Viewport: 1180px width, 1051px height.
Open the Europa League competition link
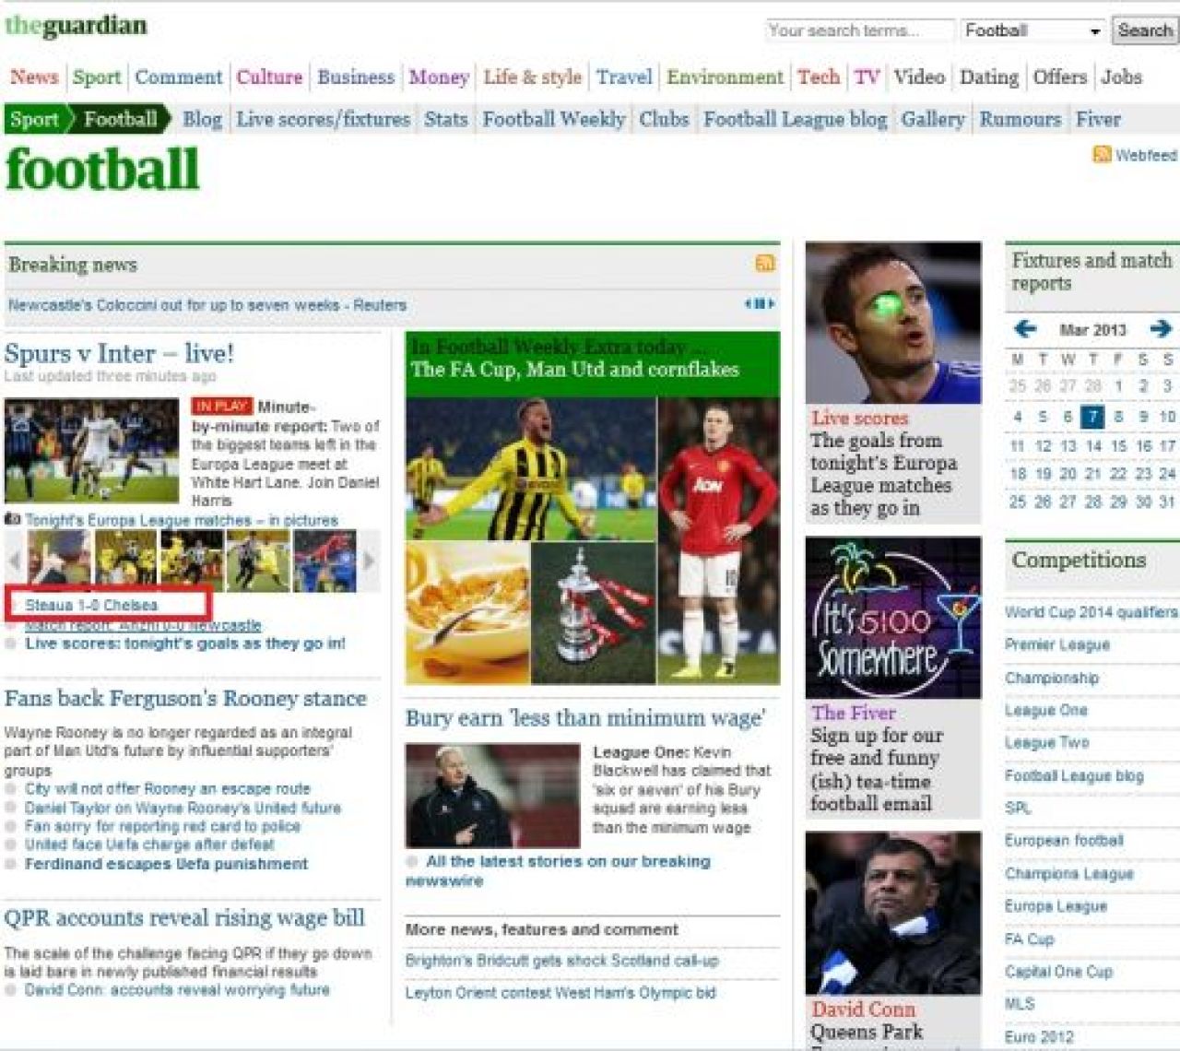click(x=1056, y=906)
